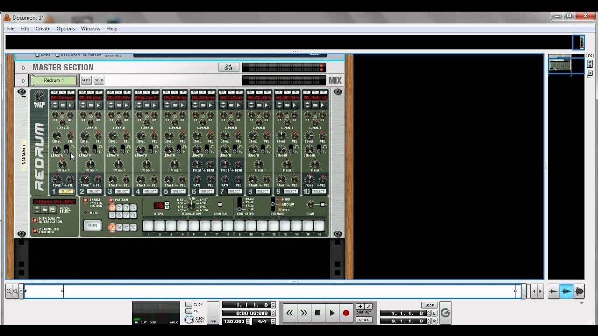Click the Master Level knob
Viewport: 598px width, 336px height.
39,96
